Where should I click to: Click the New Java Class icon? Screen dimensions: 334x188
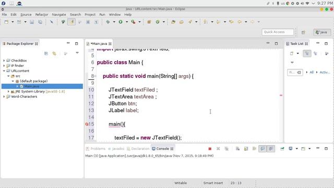pyautogui.click(x=158, y=22)
